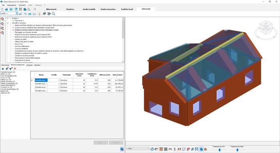Collapse the Pannelli in muratura tree node
Image resolution: width=280 pixels, height=153 pixels.
8,23
